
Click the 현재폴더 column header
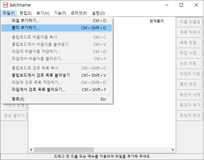click(162, 21)
